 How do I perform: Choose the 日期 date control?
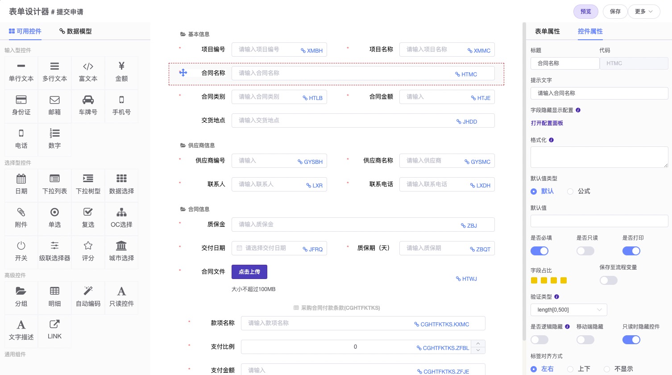click(x=21, y=185)
